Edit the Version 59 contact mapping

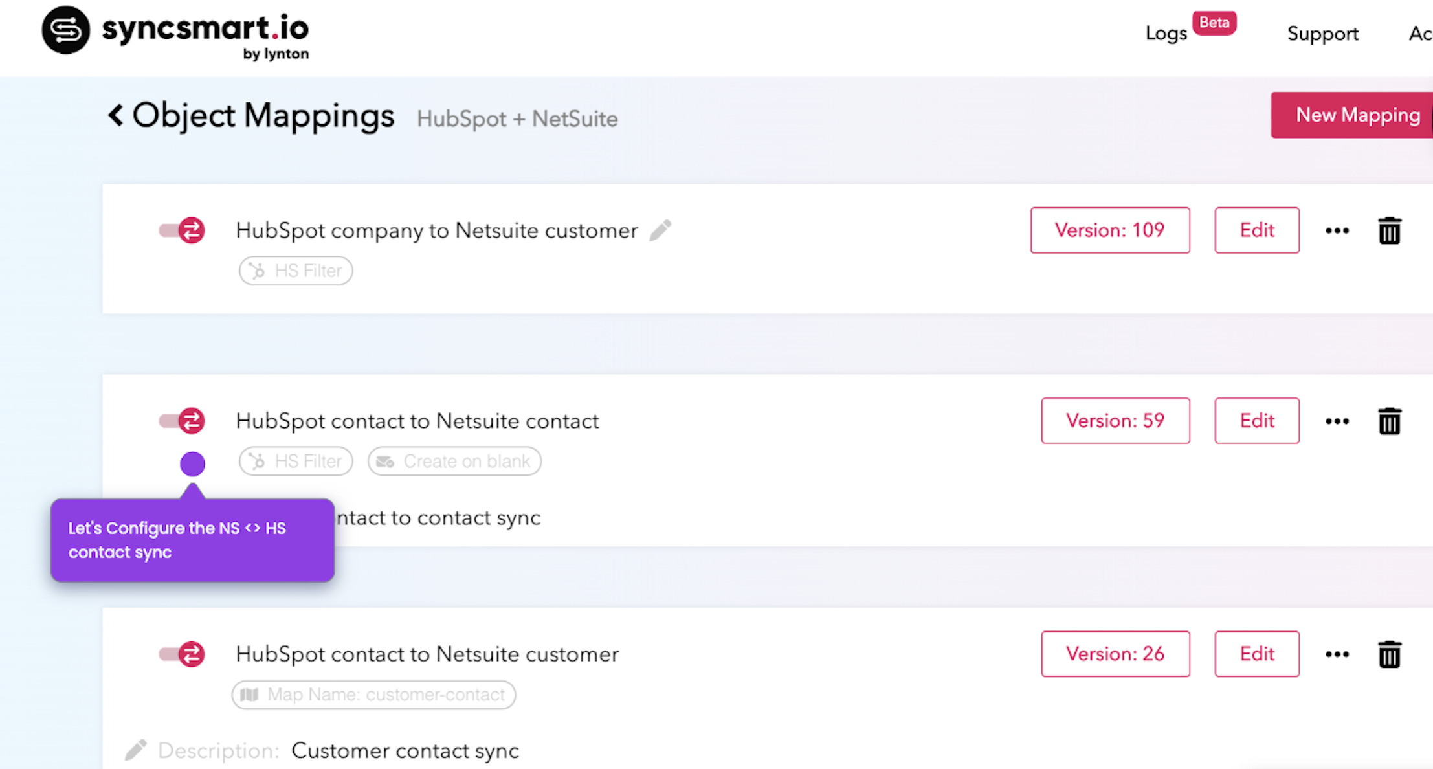tap(1256, 421)
